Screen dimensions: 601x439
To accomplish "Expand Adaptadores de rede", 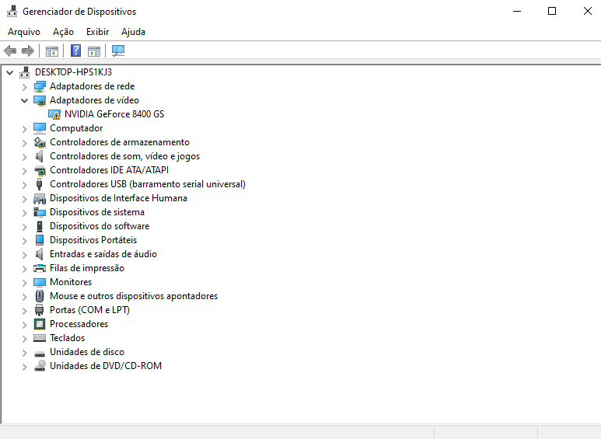I will [25, 87].
